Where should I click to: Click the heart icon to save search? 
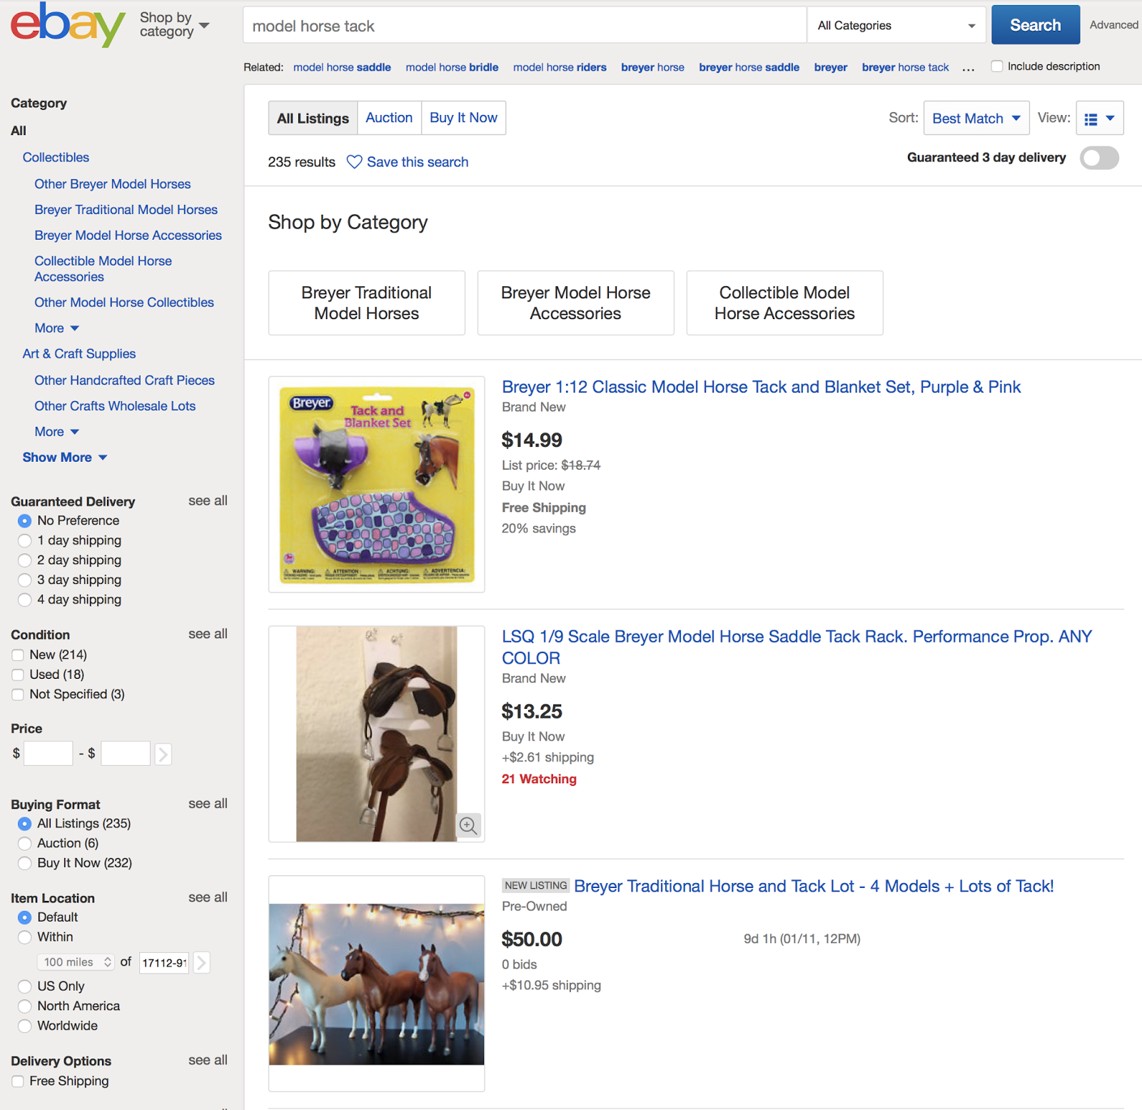354,162
